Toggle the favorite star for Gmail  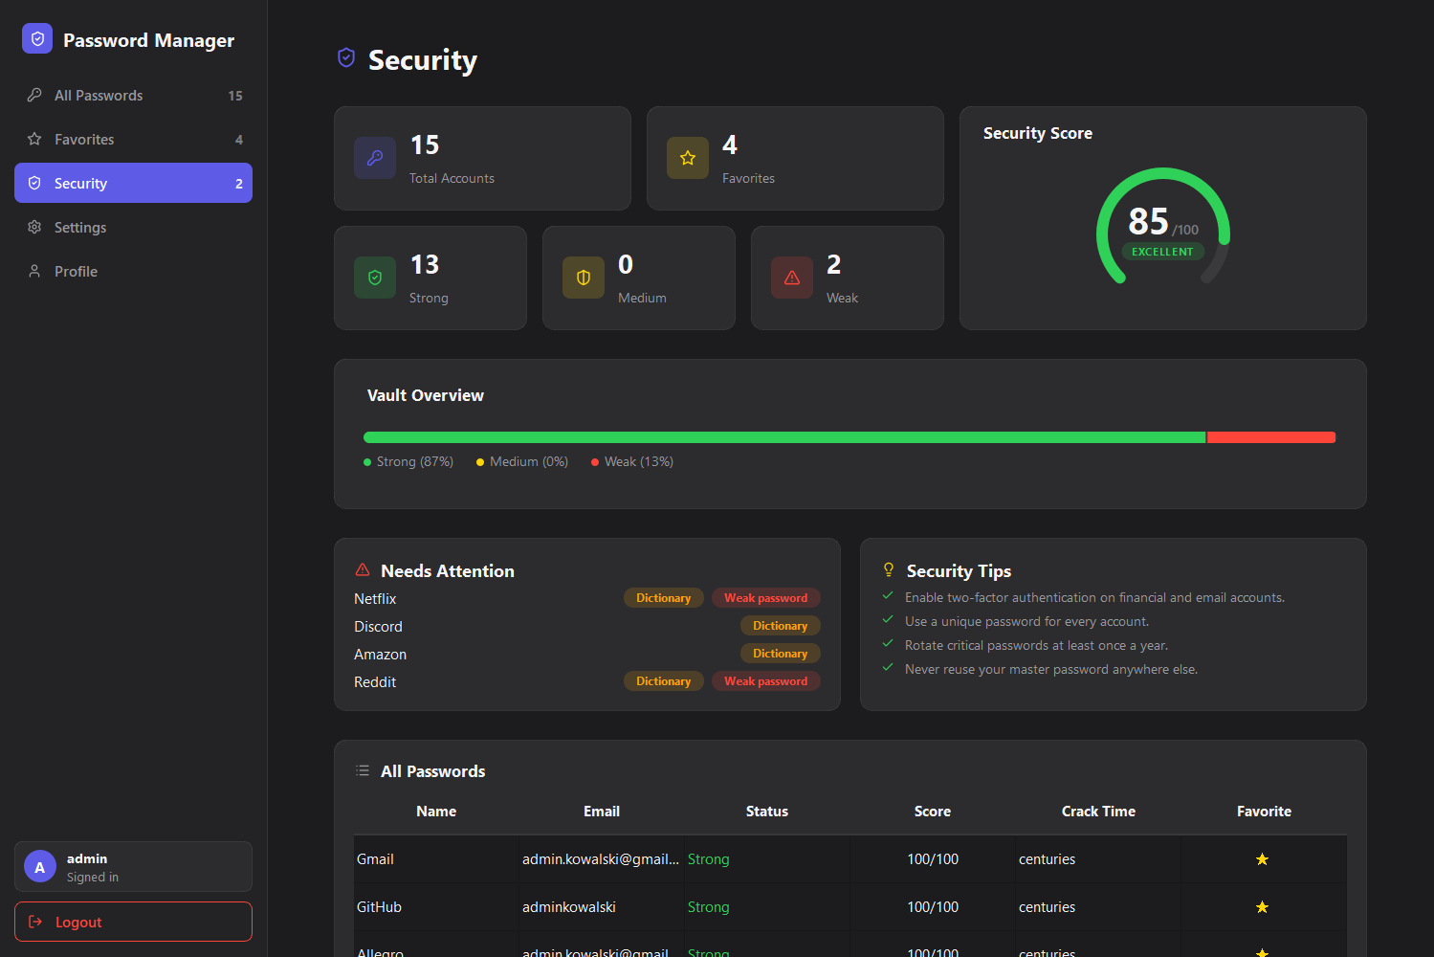click(1262, 859)
